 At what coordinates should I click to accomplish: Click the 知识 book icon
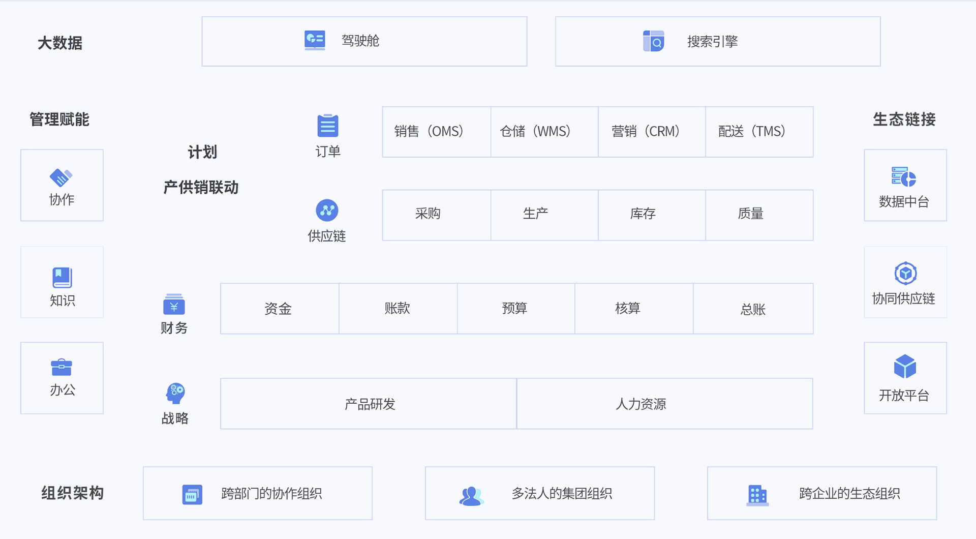point(62,278)
